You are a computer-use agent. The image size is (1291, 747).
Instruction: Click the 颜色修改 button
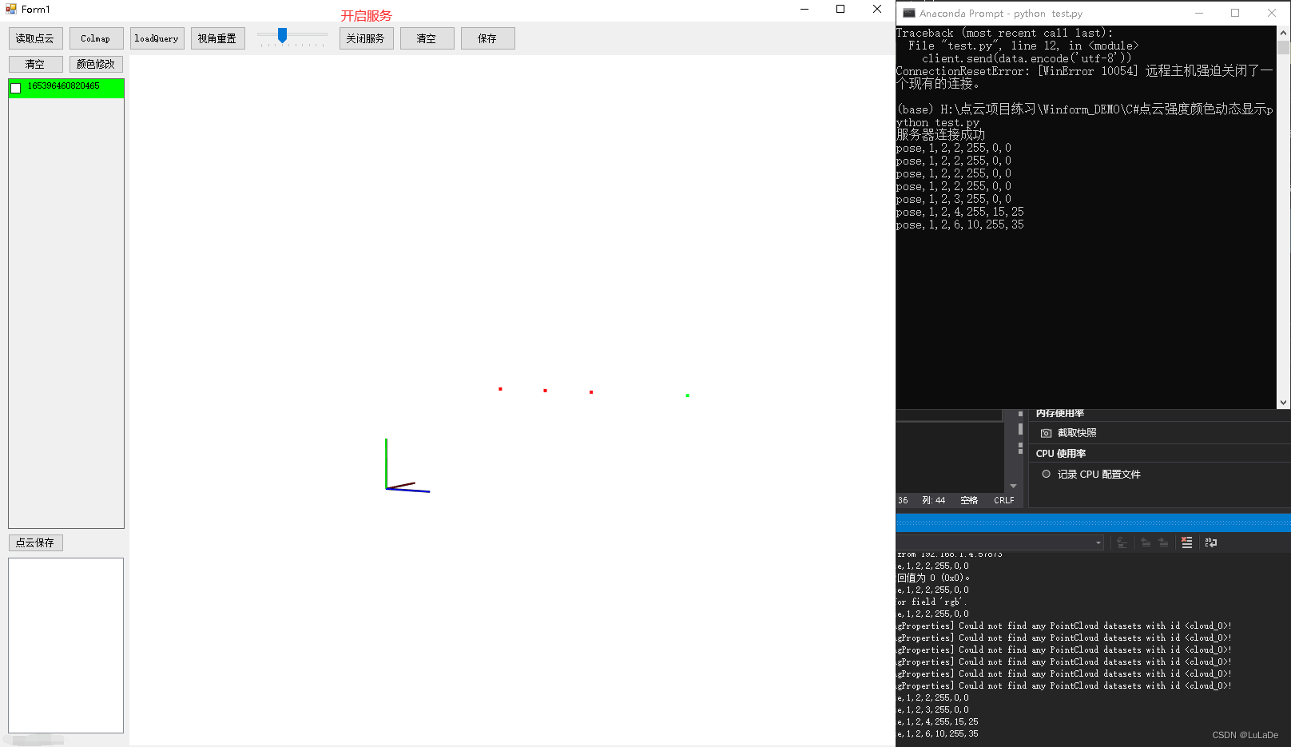(96, 64)
